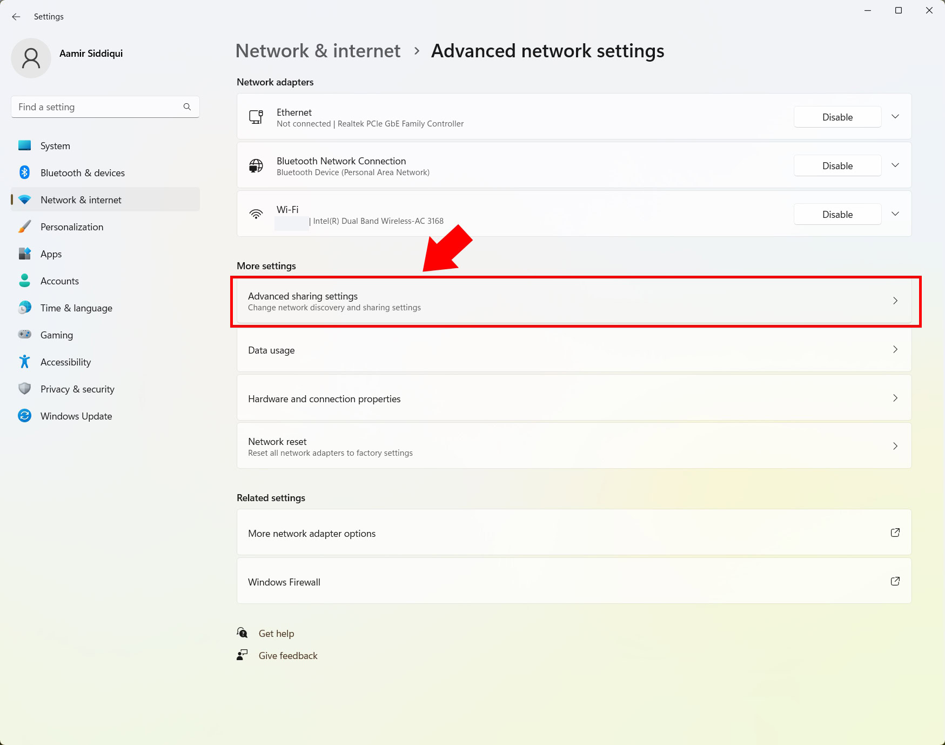Expand Bluetooth Network Connection details chevron

(895, 165)
